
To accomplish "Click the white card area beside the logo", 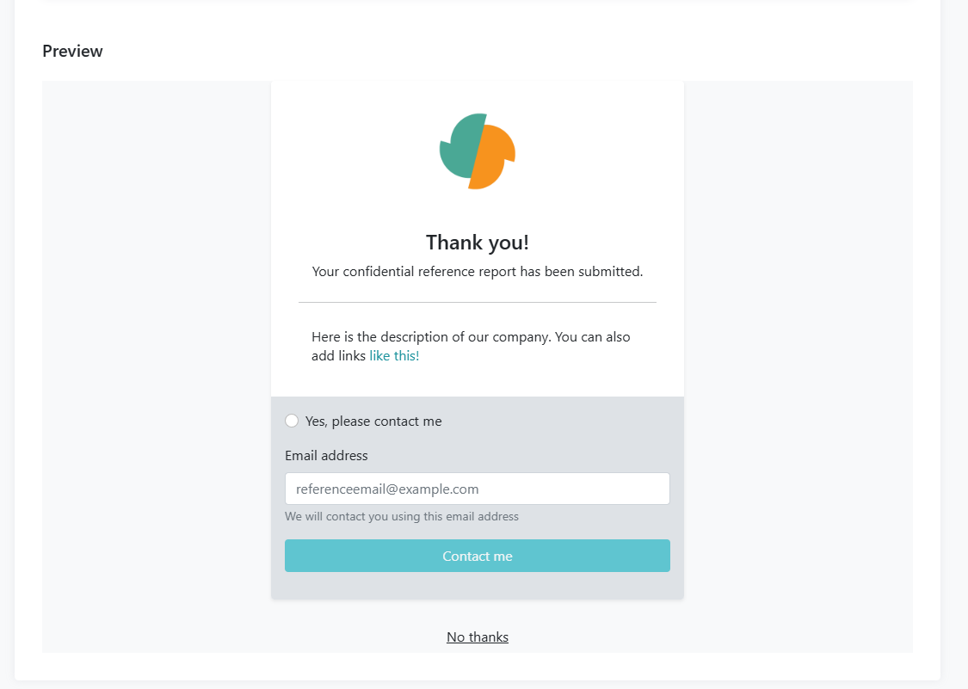I will [593, 151].
